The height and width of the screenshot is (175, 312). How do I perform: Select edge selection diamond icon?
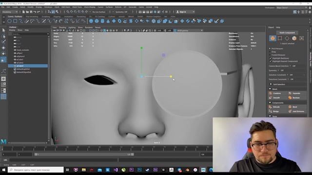click(287, 38)
